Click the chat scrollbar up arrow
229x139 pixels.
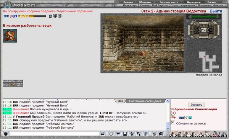(x=168, y=101)
